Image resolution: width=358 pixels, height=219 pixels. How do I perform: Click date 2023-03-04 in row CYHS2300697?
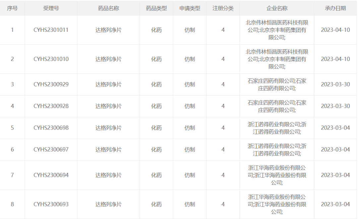pyautogui.click(x=335, y=149)
